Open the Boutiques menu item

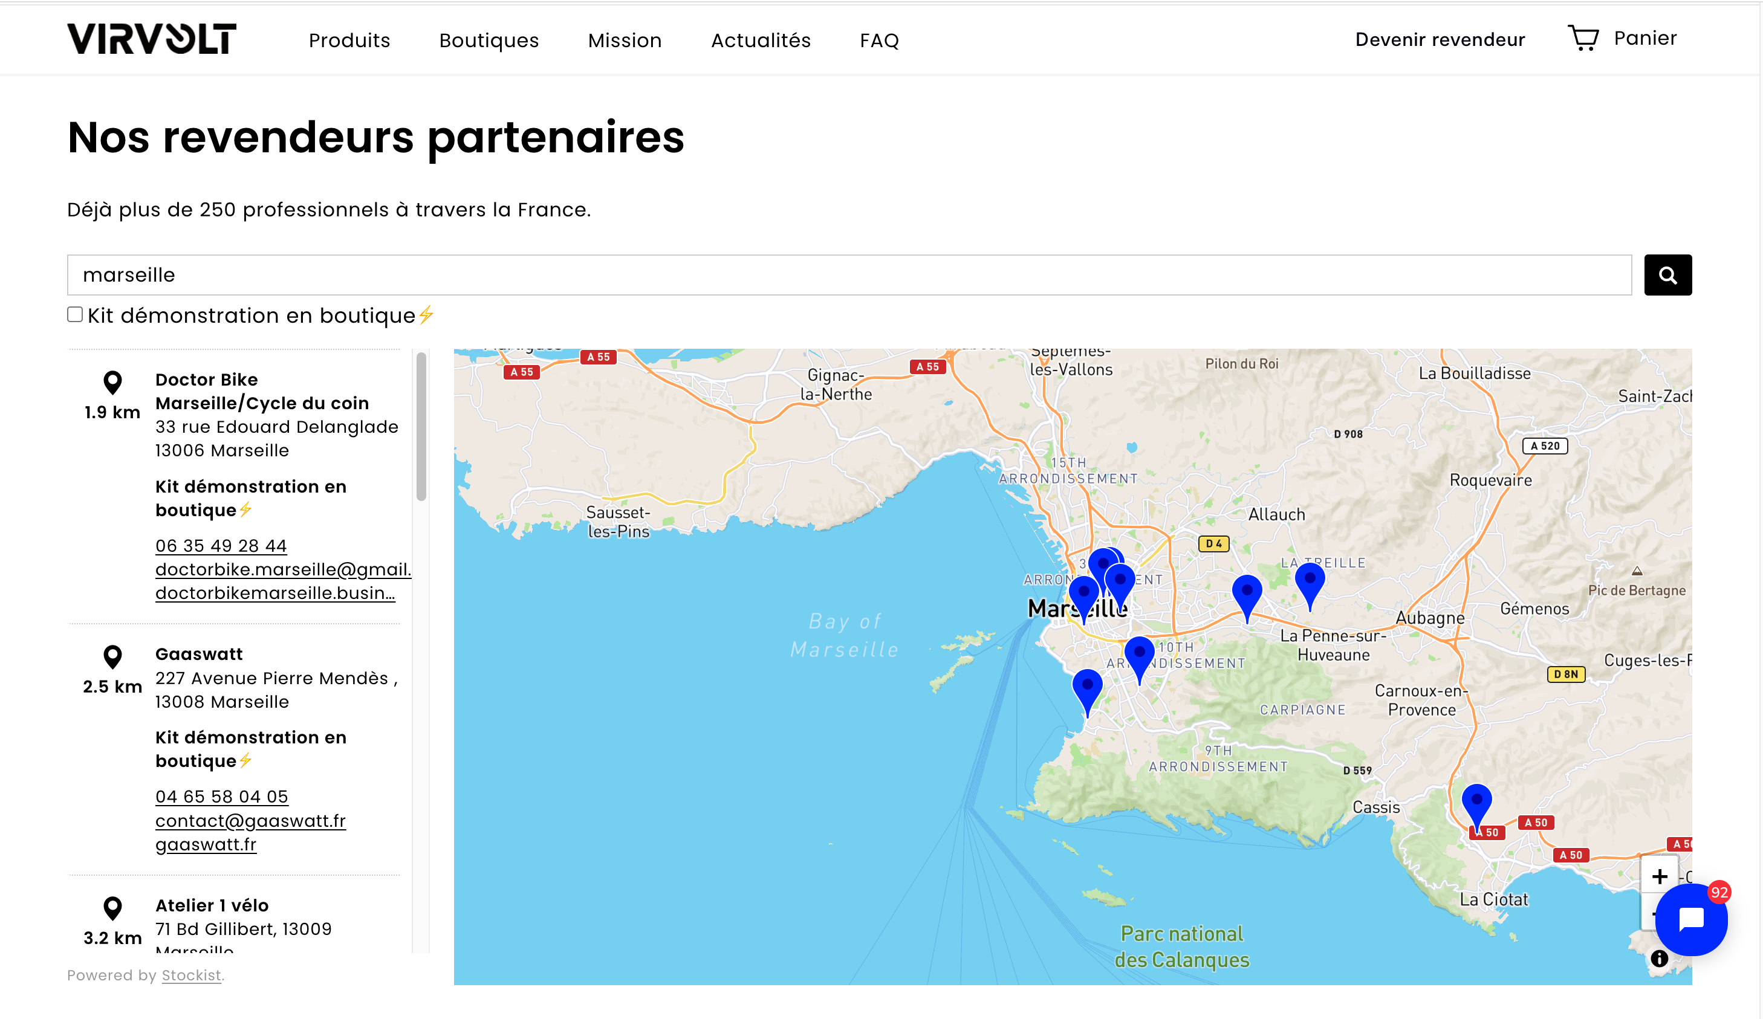coord(489,40)
